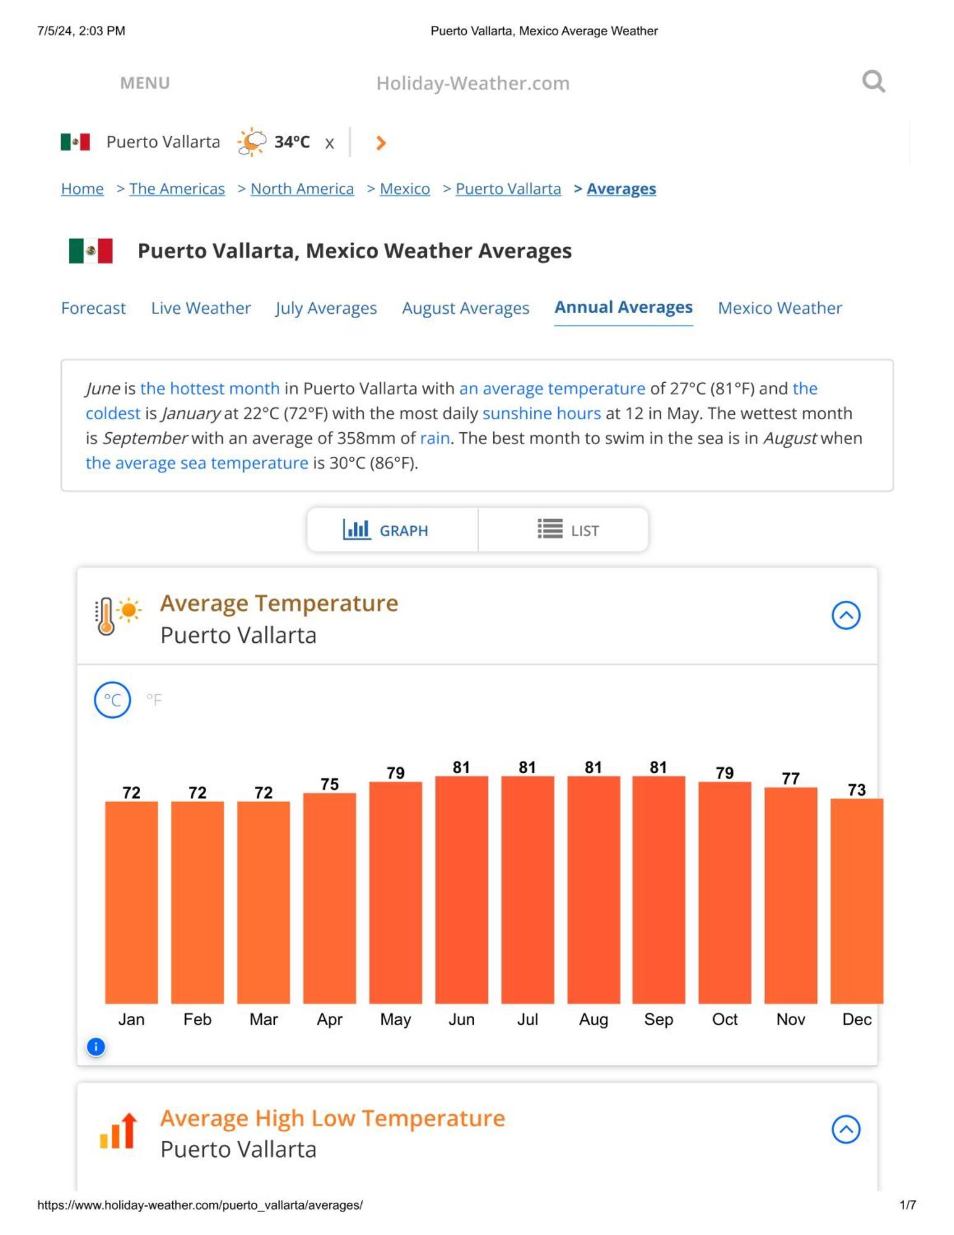The width and height of the screenshot is (954, 1235).
Task: Open the July Averages tab
Action: click(x=326, y=308)
